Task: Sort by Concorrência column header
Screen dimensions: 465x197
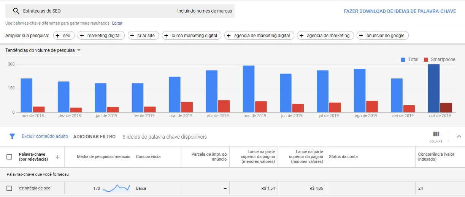Action: click(148, 156)
